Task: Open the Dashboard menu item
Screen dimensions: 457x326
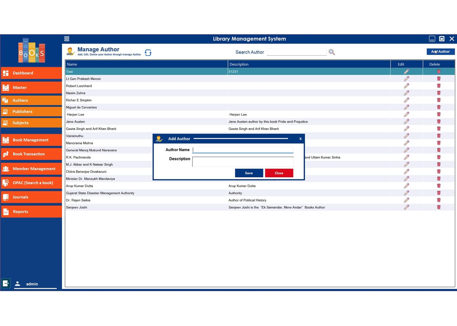Action: (x=31, y=73)
